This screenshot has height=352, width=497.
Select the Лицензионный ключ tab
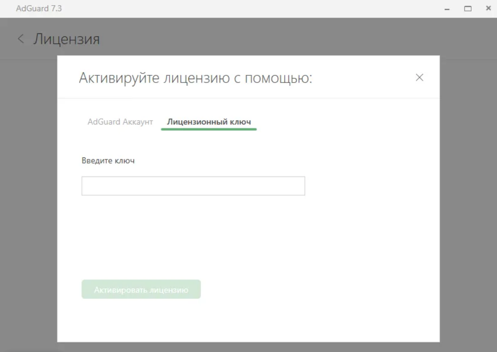pyautogui.click(x=209, y=122)
